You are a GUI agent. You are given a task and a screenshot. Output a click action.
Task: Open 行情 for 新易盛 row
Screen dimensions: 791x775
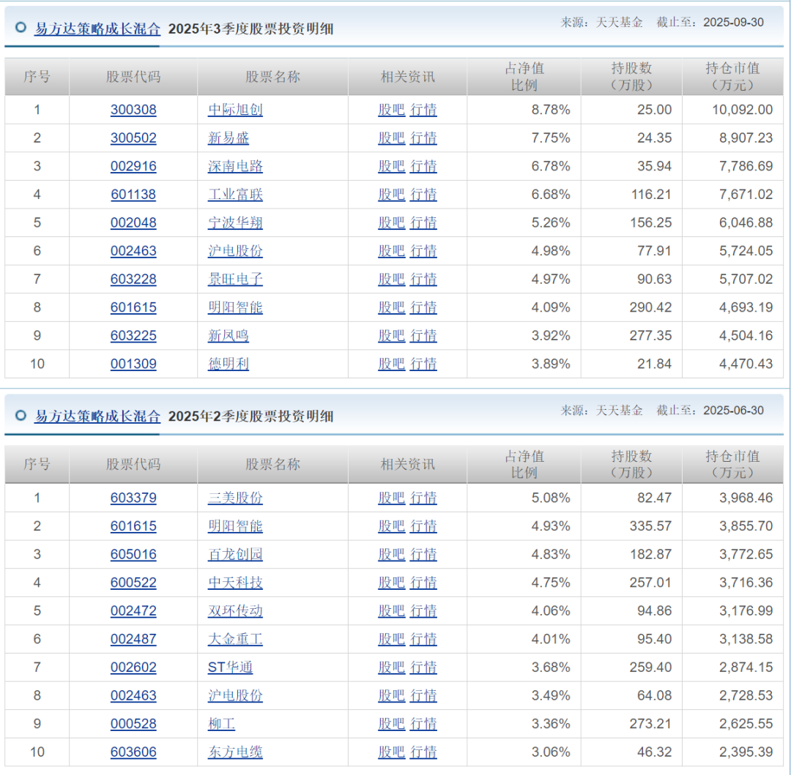tap(423, 138)
